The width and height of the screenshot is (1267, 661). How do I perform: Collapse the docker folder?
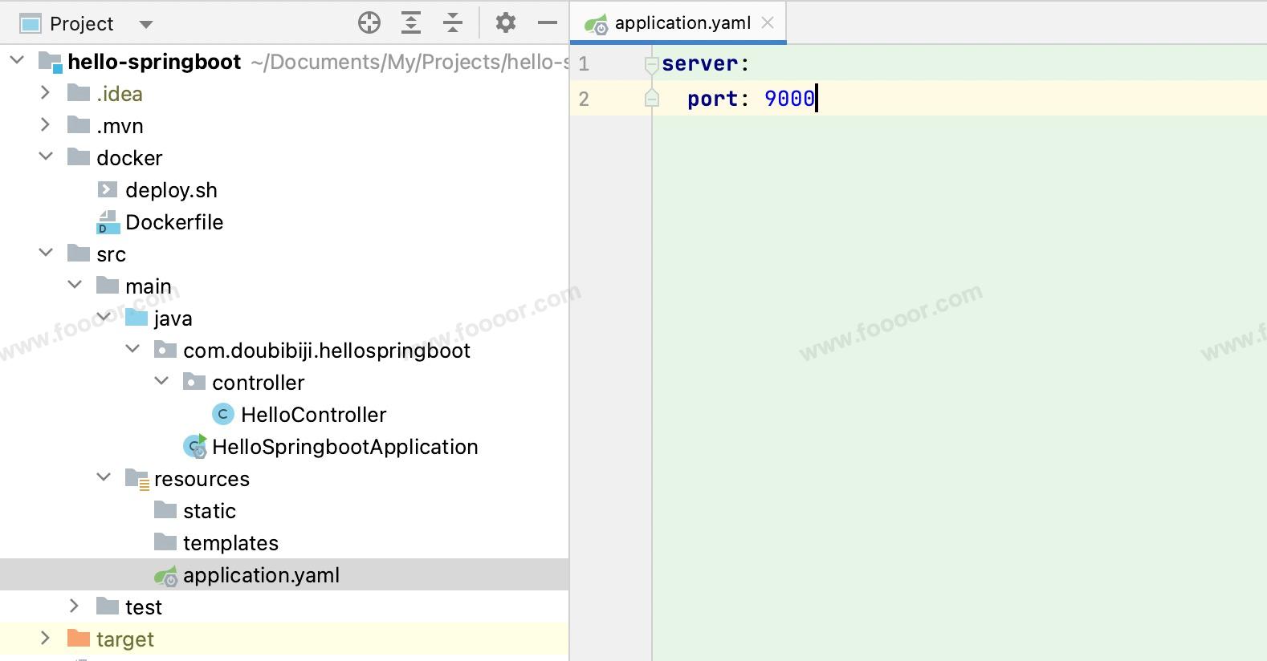(x=46, y=157)
